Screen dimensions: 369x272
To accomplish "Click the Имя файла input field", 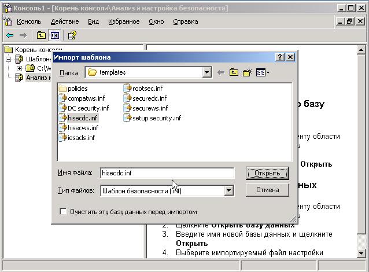I will 167,173.
